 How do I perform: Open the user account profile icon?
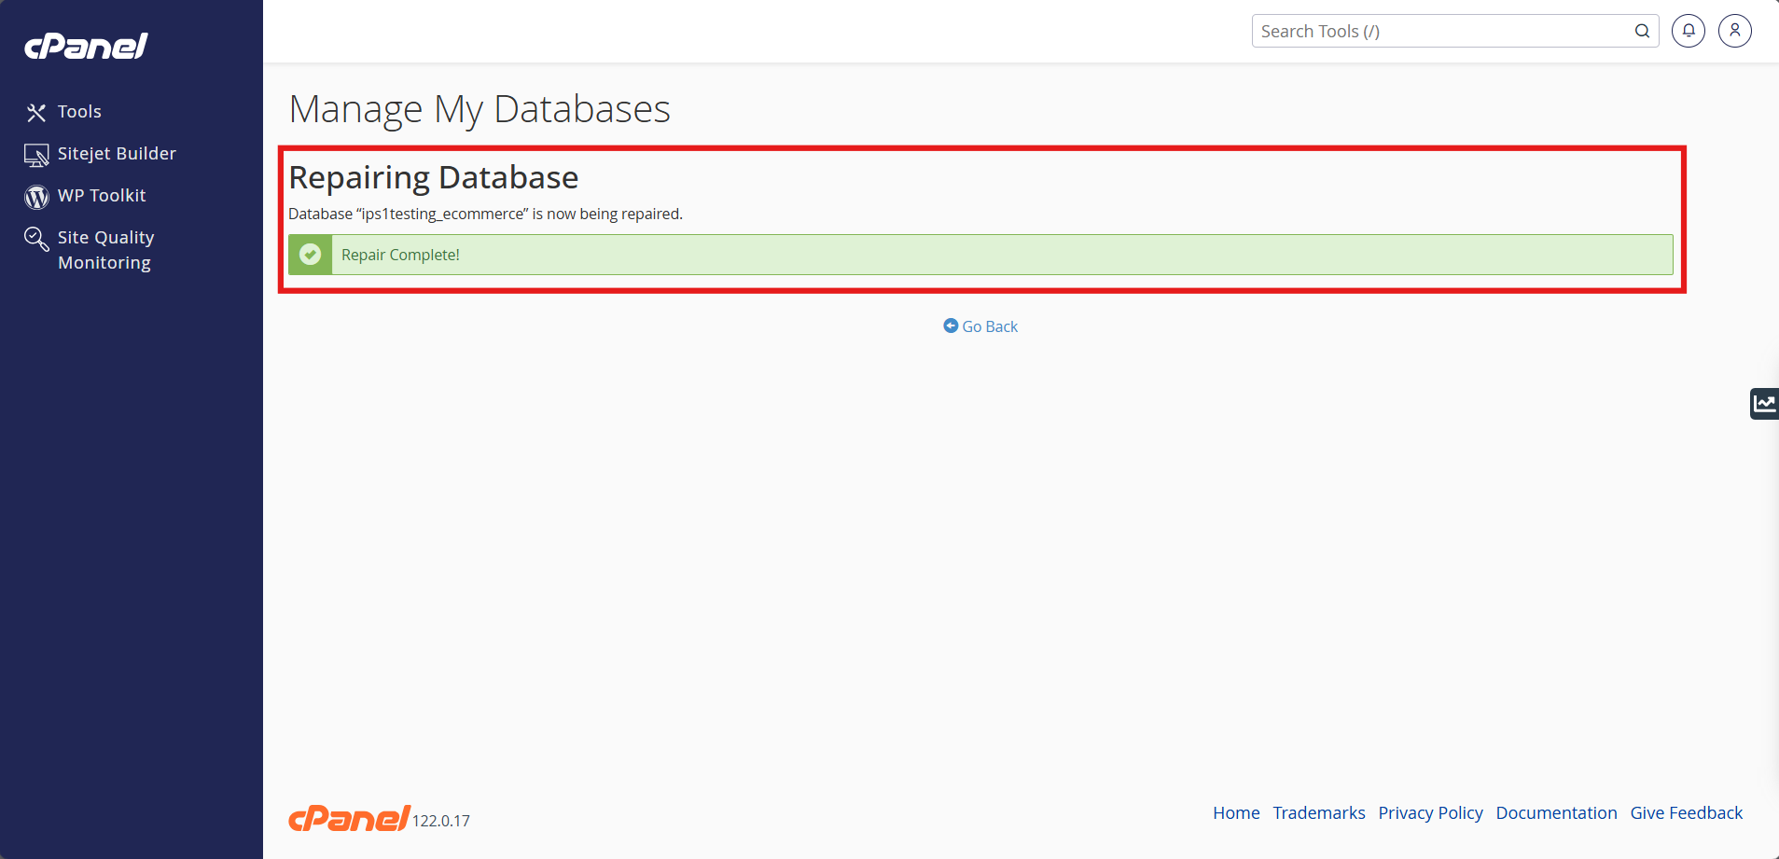1735,31
